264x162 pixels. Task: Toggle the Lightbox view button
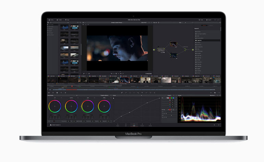click(x=217, y=20)
